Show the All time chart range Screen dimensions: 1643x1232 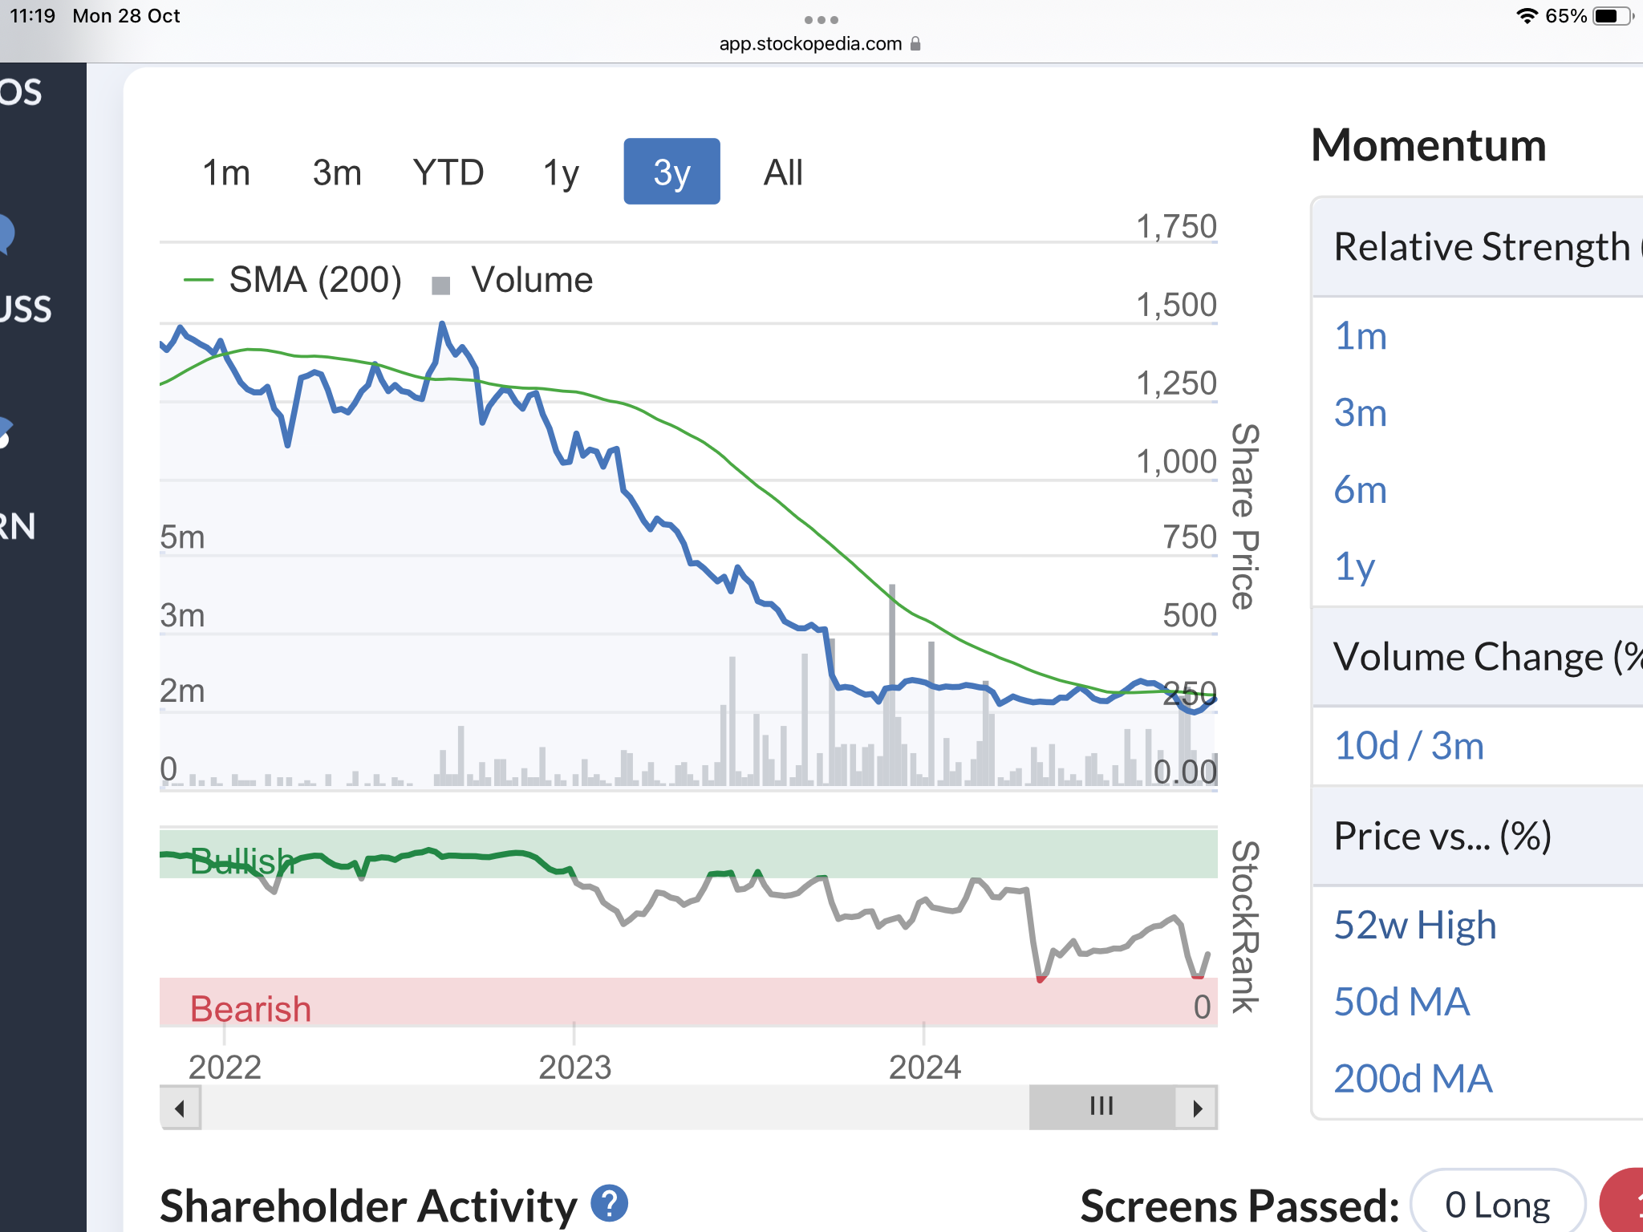[783, 172]
